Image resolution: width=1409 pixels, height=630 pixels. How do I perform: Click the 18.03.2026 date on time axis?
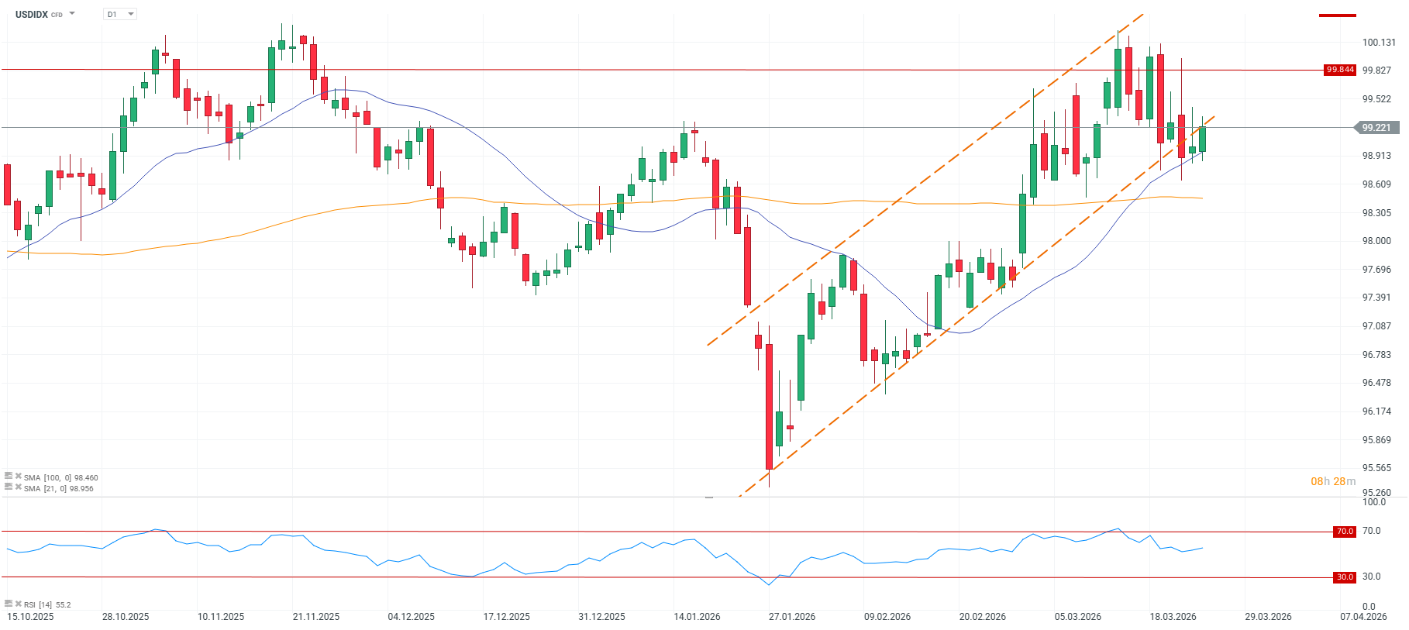tap(1173, 617)
